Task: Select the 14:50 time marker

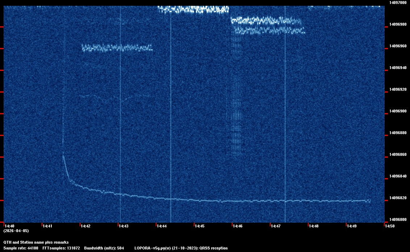Action: [x=390, y=226]
